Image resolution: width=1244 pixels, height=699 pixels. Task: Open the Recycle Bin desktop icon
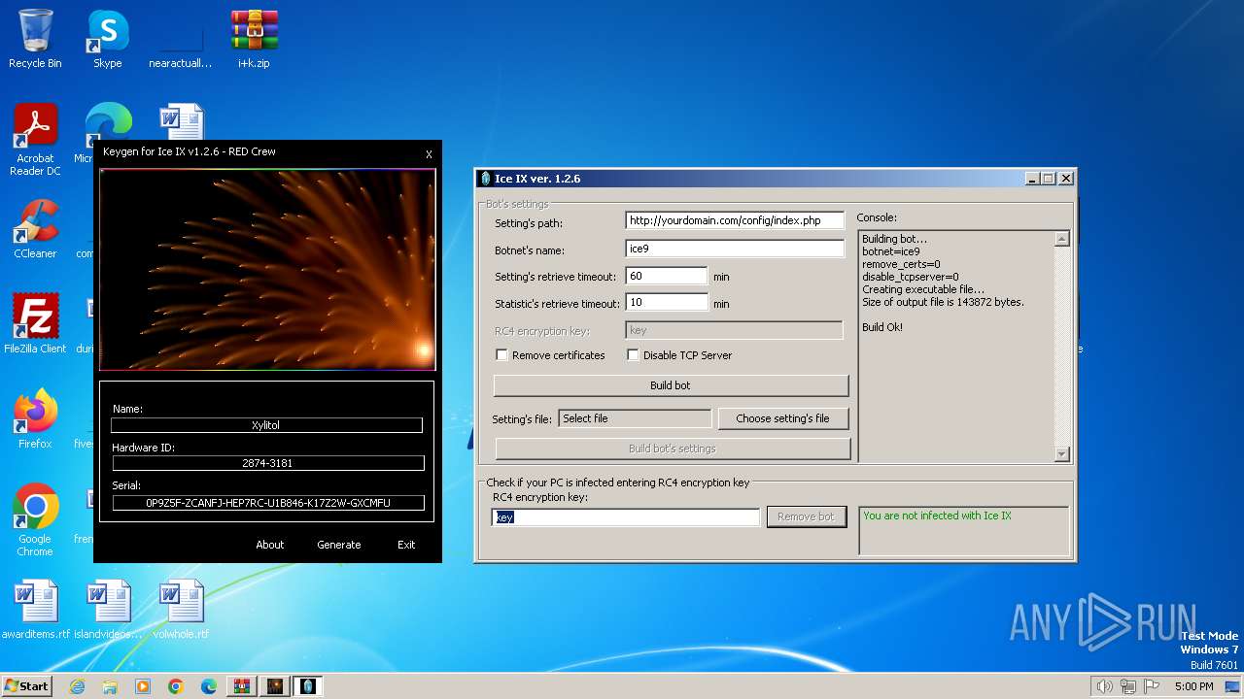[x=35, y=39]
